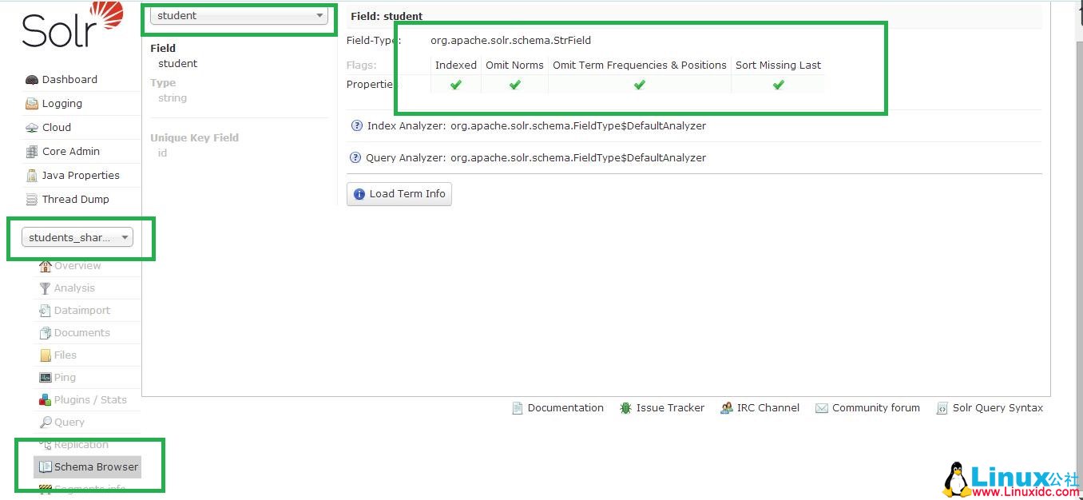
Task: Open the Logging section
Action: 61,104
